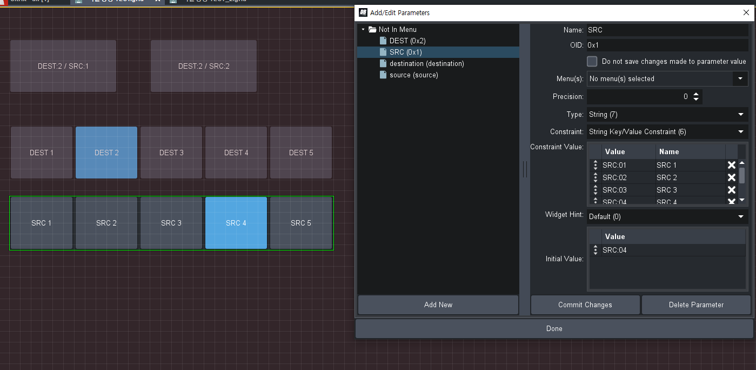This screenshot has height=370, width=756.
Task: Click reorder handle of Initial Value SRC:04
Action: 595,250
